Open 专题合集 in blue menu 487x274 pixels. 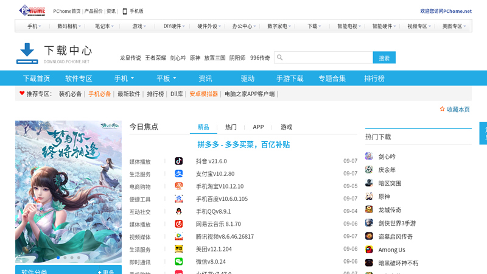pos(332,79)
